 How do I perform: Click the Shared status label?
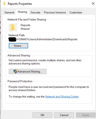click(25, 29)
